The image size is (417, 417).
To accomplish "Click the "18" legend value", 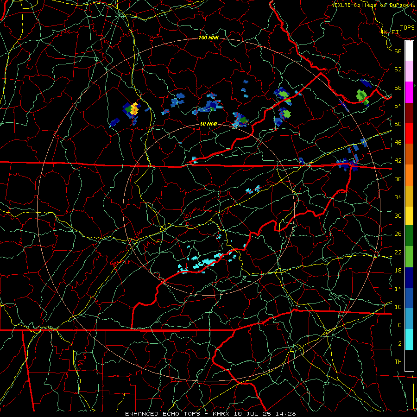I will coord(398,271).
